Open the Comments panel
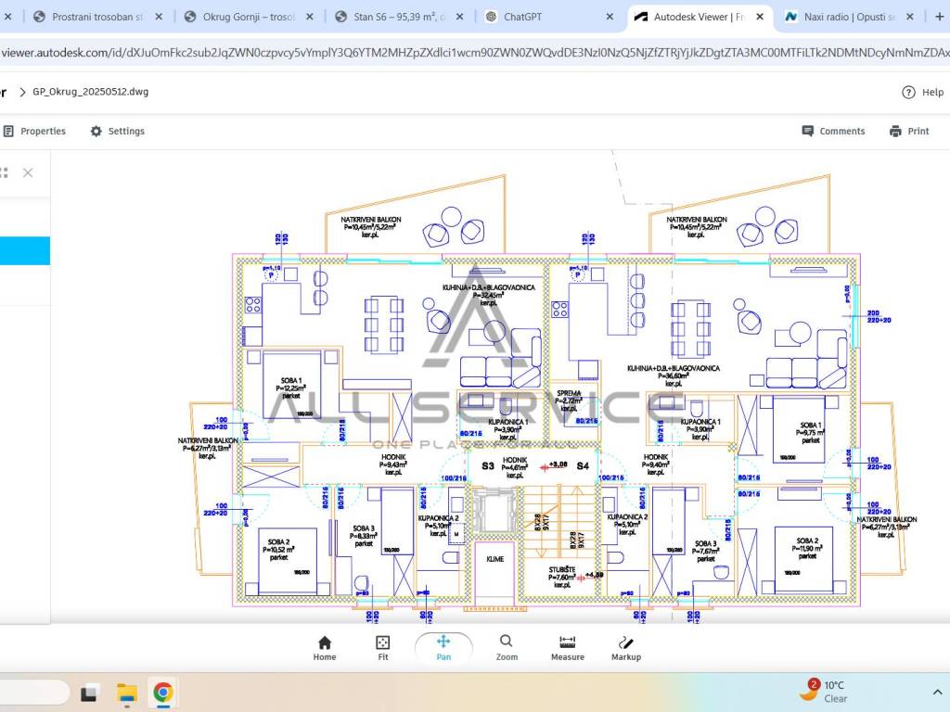950x712 pixels. pos(833,132)
